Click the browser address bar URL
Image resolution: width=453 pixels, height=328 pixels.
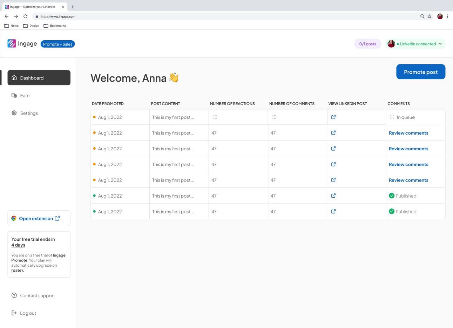point(58,16)
